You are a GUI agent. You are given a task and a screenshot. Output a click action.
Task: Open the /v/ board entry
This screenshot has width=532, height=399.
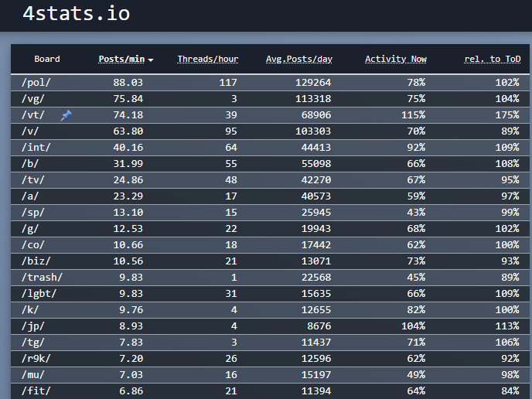[x=30, y=131]
